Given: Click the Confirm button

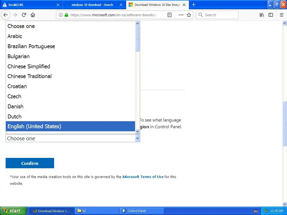Looking at the screenshot, I should point(30,163).
